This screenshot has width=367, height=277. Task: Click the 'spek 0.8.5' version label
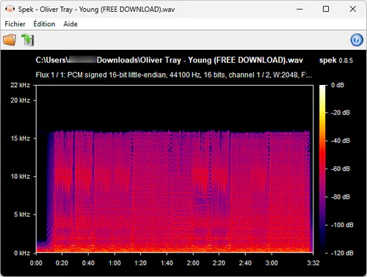click(336, 60)
